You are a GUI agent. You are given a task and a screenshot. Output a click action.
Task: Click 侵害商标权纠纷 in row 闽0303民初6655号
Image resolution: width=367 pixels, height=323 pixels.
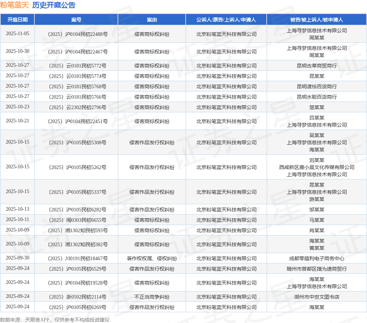pos(152,220)
